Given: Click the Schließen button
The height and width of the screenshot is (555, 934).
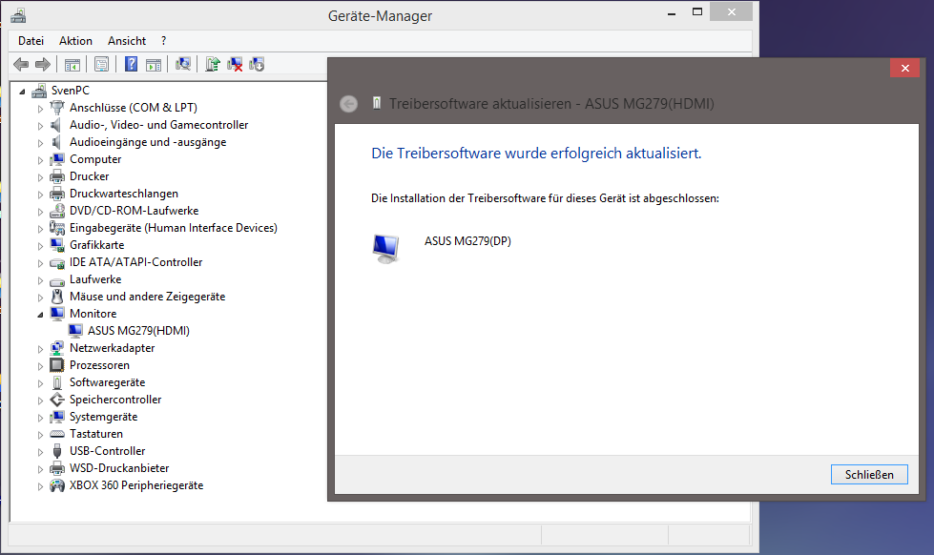Looking at the screenshot, I should (869, 475).
